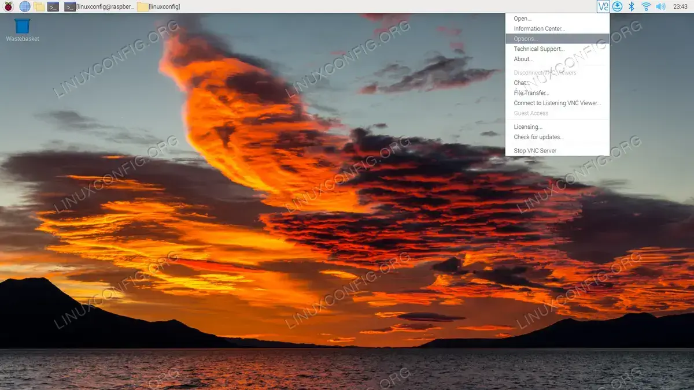
Task: Open Technical Support... menu entry
Action: click(x=558, y=49)
